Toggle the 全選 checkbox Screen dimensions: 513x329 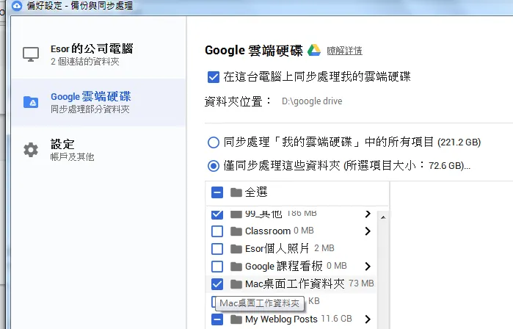[x=217, y=192]
